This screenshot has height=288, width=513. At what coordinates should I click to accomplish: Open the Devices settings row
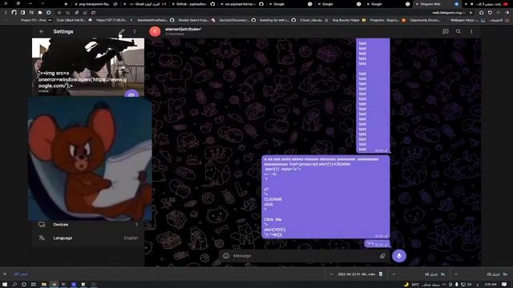point(88,225)
